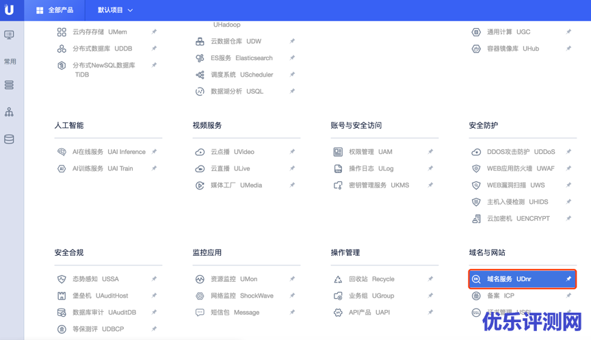
Task: Select highlighted 域名服务 UDnr entry
Action: click(x=523, y=279)
